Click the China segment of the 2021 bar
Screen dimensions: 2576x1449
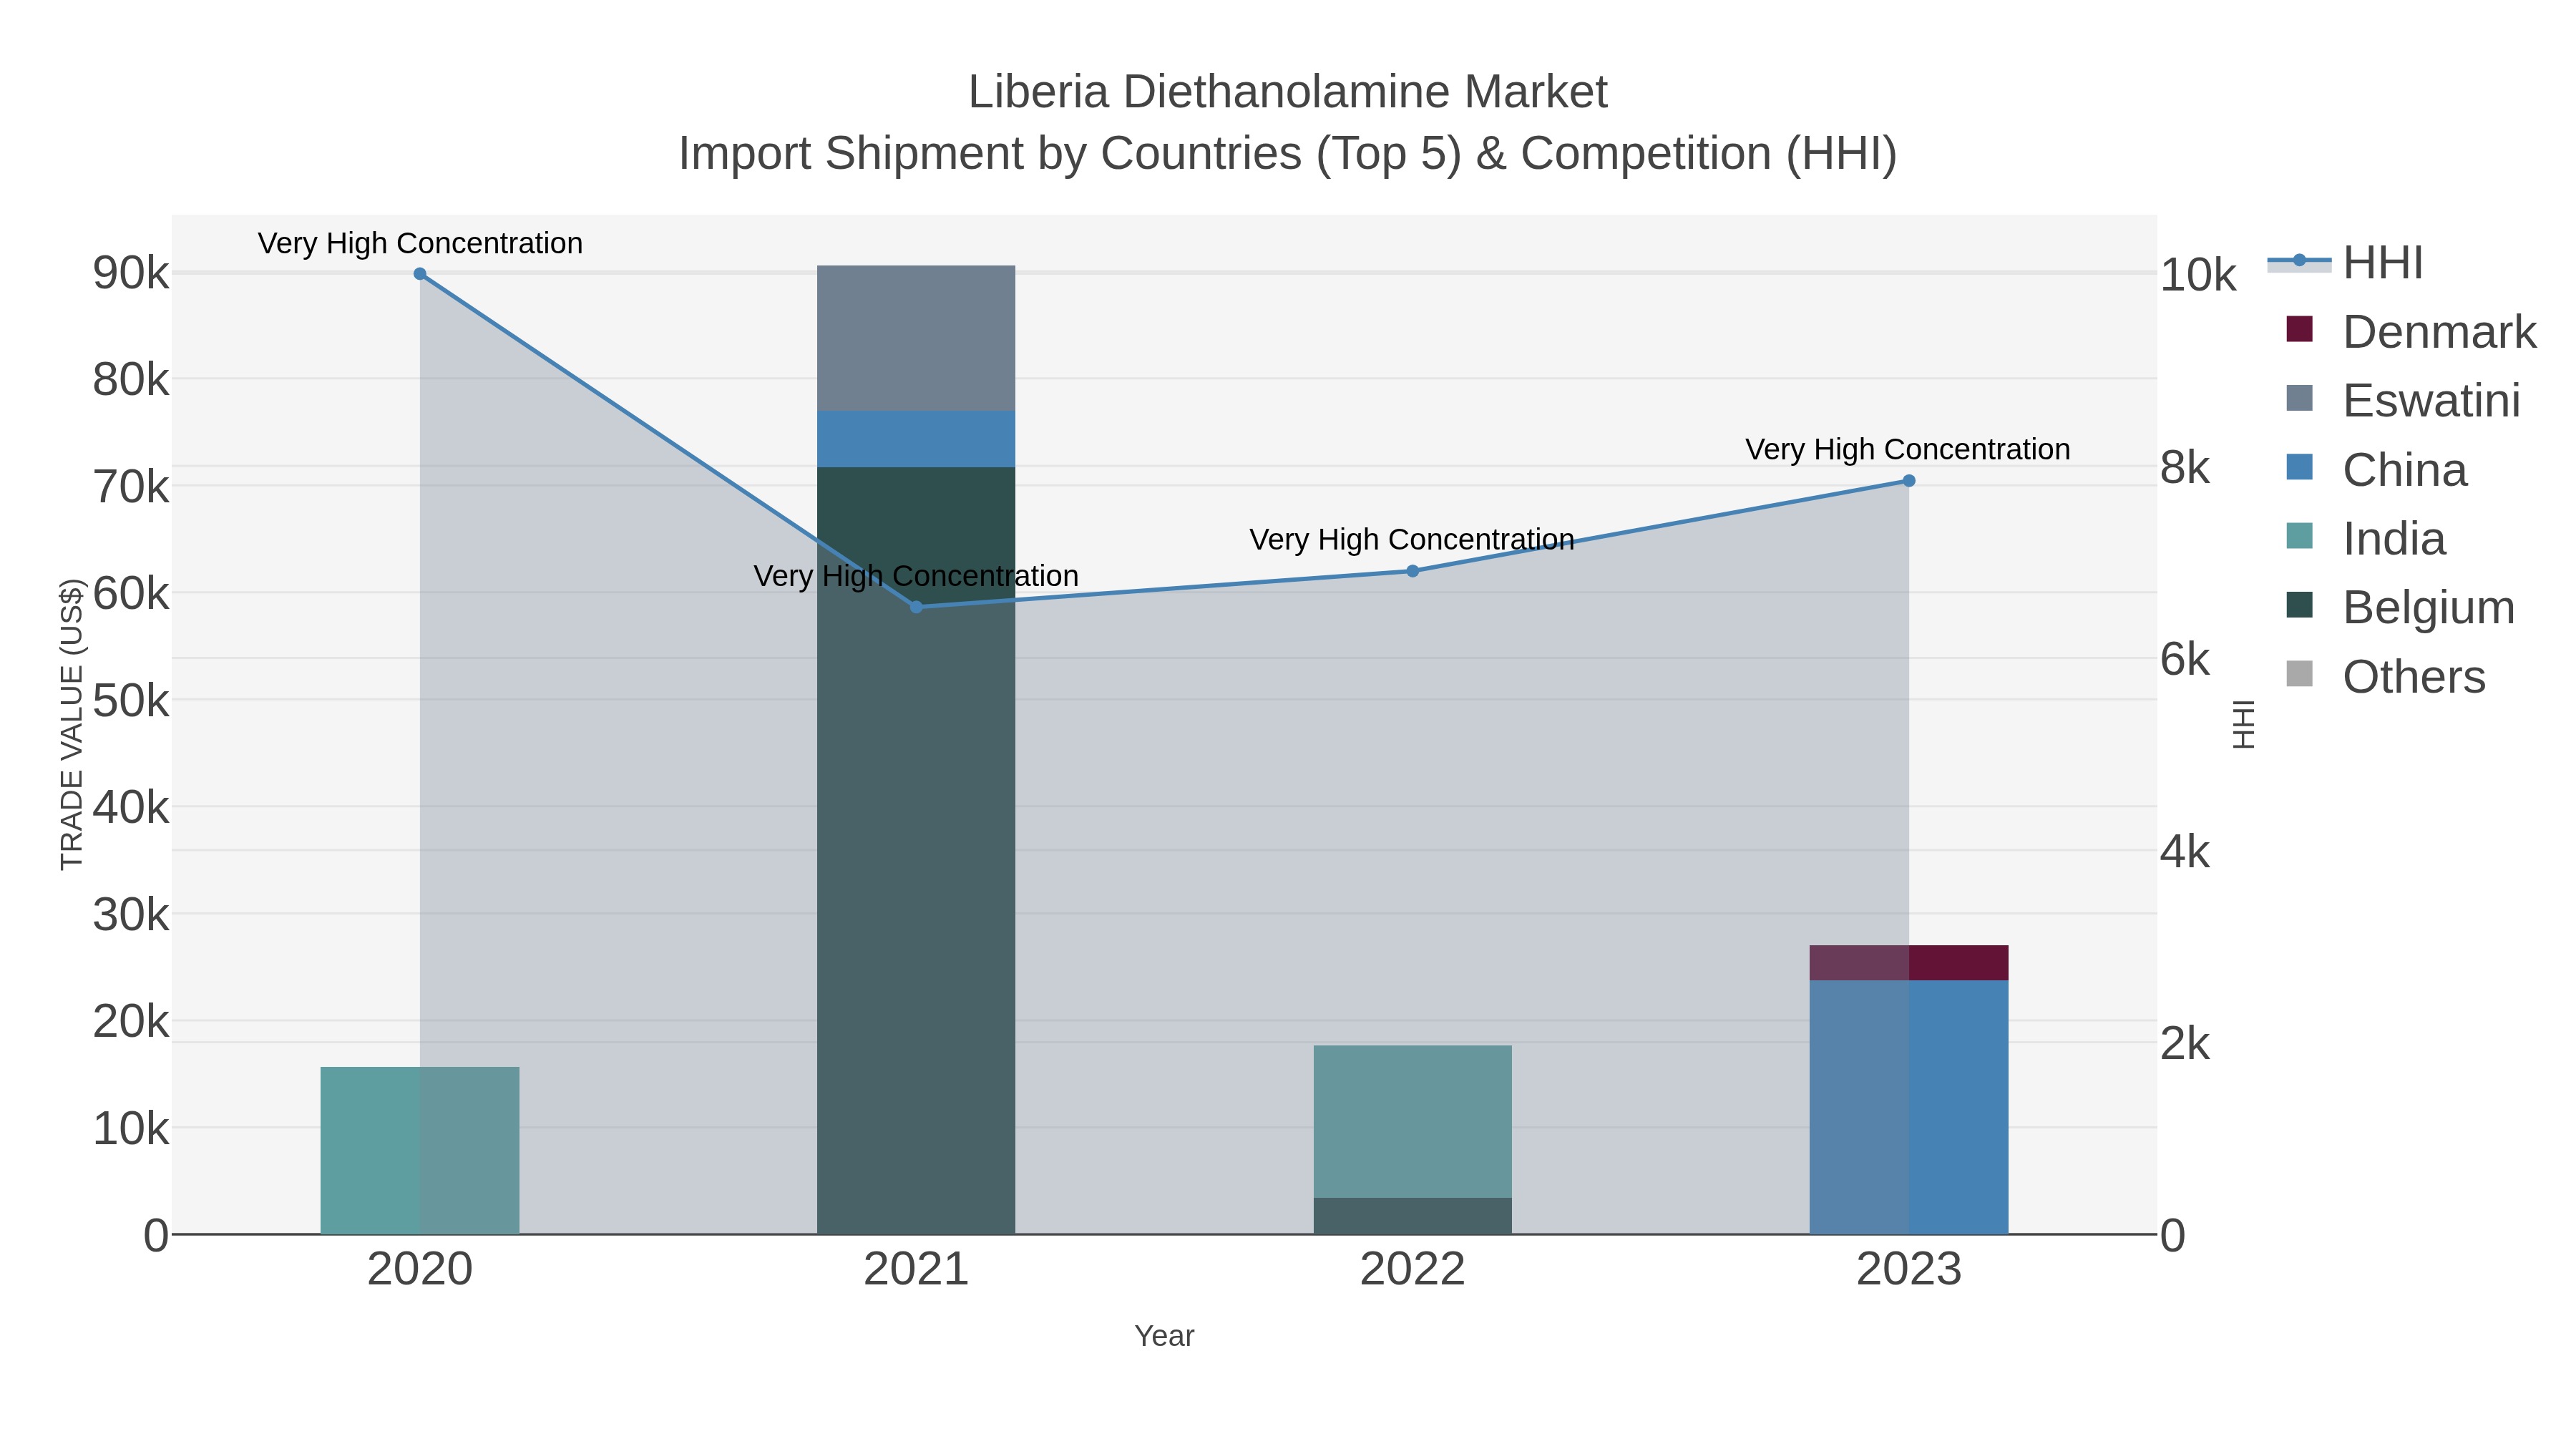tap(916, 439)
